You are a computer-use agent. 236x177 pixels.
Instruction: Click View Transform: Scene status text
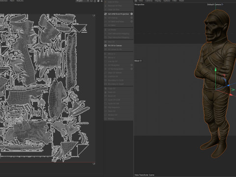tap(145, 175)
